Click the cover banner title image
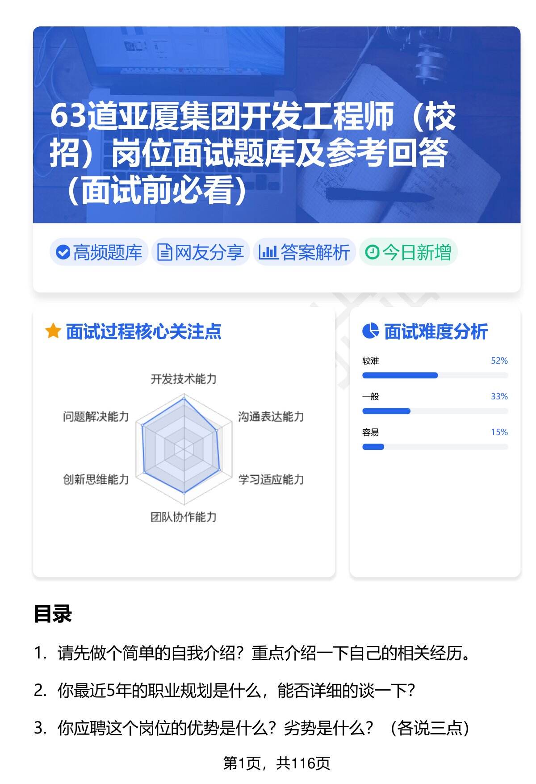 [x=276, y=125]
